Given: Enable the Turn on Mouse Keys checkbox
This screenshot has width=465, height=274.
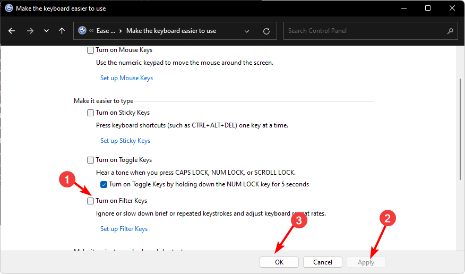Looking at the screenshot, I should (90, 50).
